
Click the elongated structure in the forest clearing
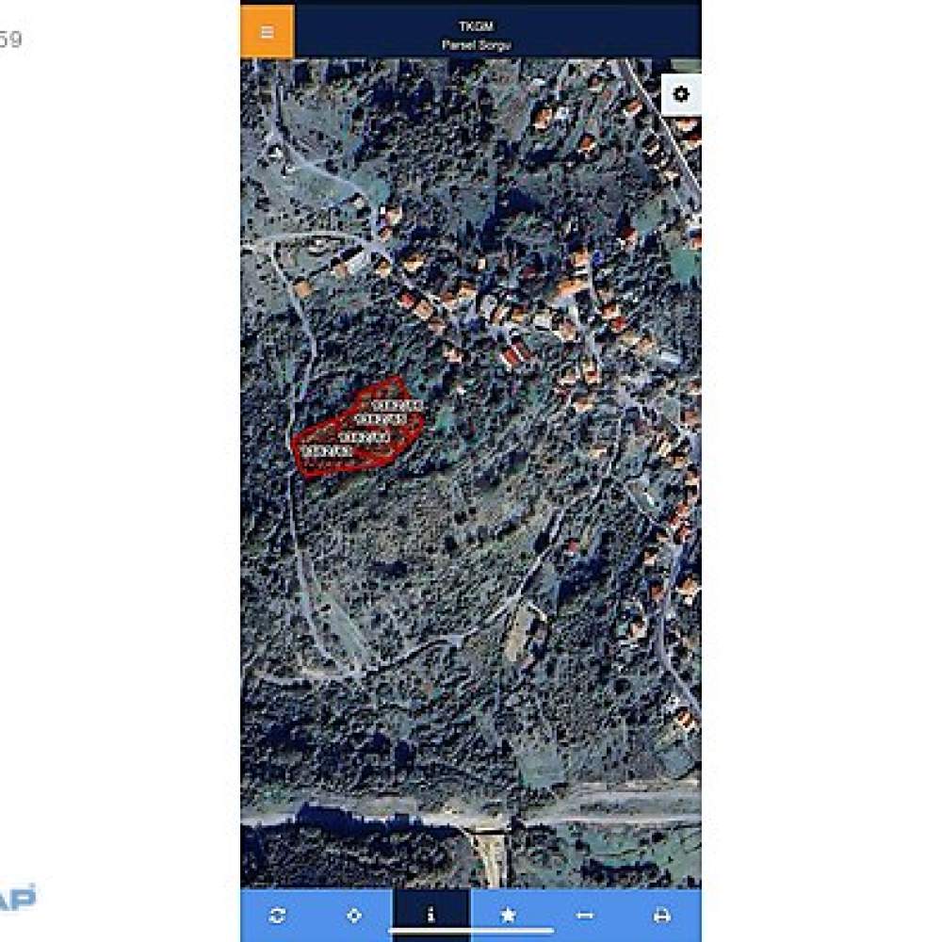[522, 631]
